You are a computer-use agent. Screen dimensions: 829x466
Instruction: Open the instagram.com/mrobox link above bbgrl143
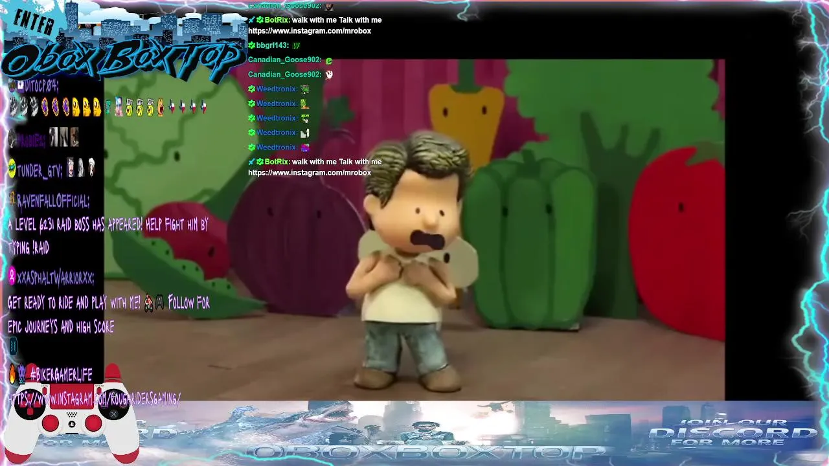coord(310,31)
